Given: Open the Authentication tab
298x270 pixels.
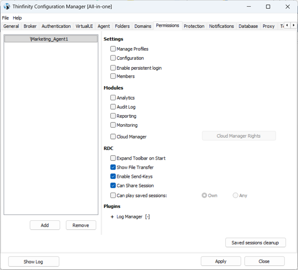Looking at the screenshot, I should [x=56, y=26].
